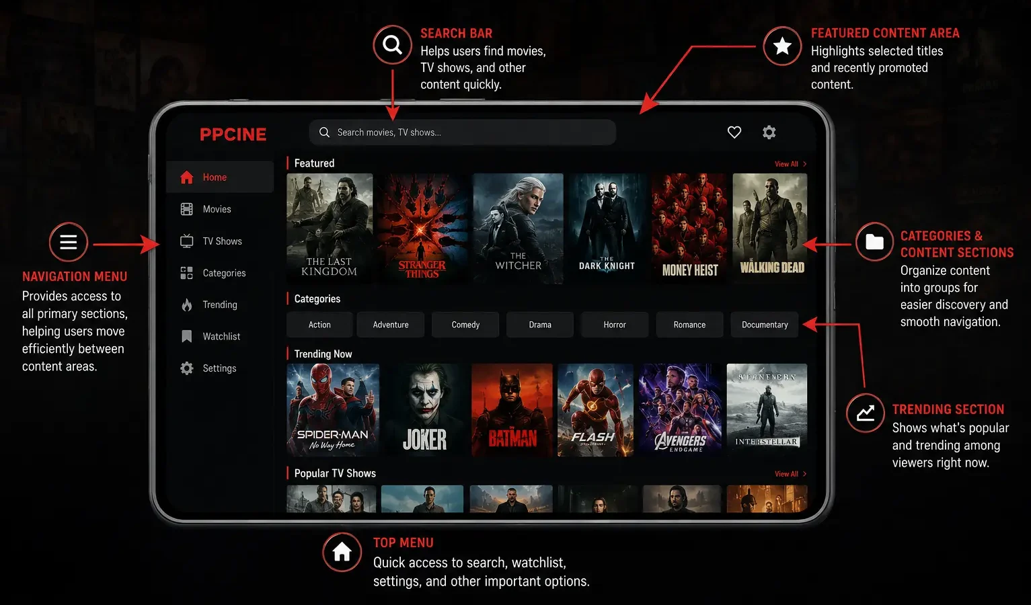Image resolution: width=1031 pixels, height=605 pixels.
Task: Click the 'Featured' section heading
Action: click(314, 163)
